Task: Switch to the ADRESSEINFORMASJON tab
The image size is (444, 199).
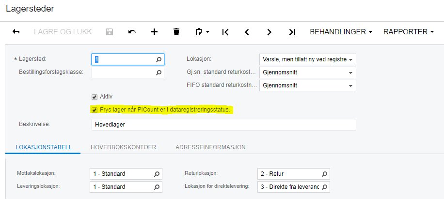Action: (x=210, y=147)
